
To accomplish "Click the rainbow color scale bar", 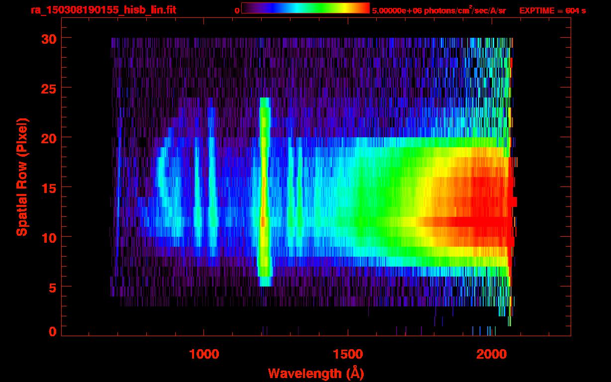I will (x=305, y=8).
